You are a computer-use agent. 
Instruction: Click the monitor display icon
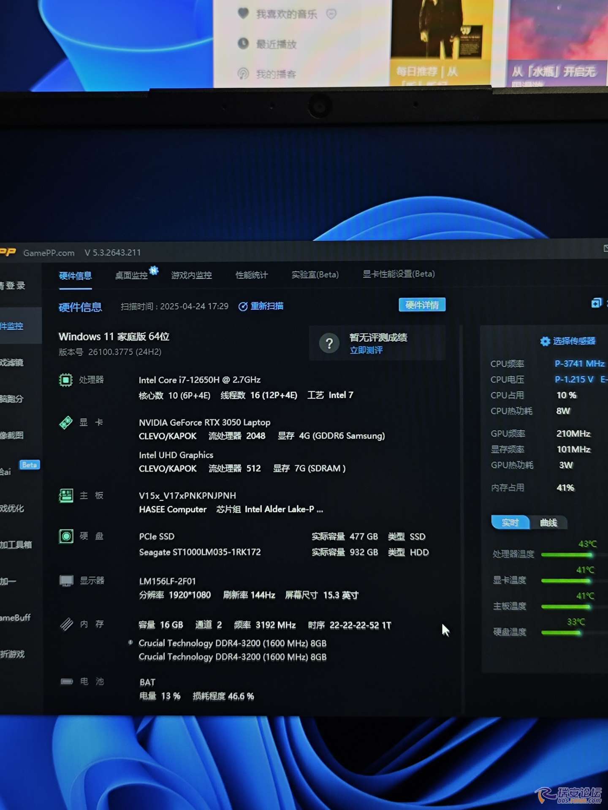tap(66, 581)
